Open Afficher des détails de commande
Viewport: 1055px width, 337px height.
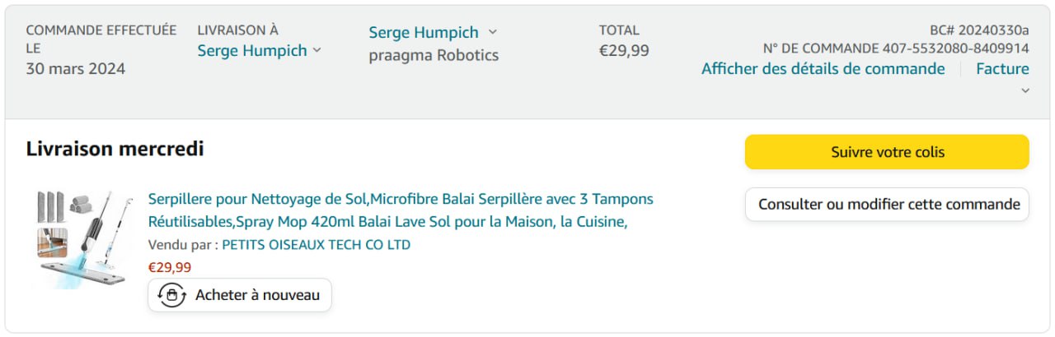pos(823,69)
